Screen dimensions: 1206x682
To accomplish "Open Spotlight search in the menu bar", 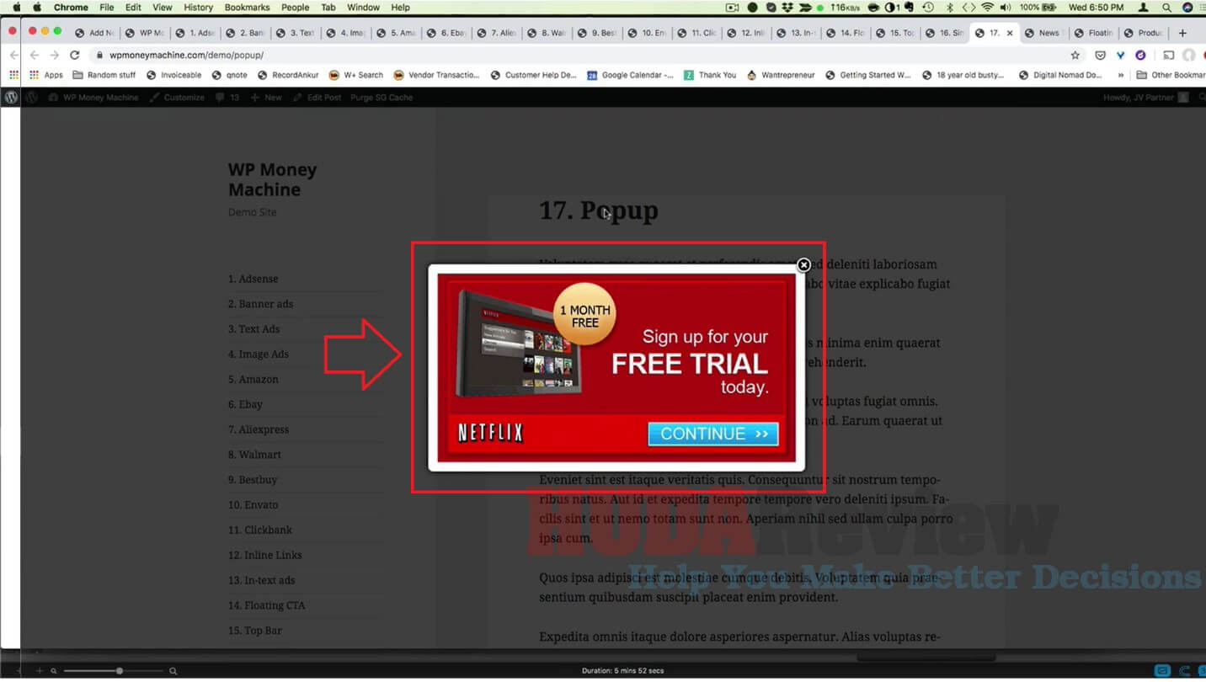I will coord(1166,8).
